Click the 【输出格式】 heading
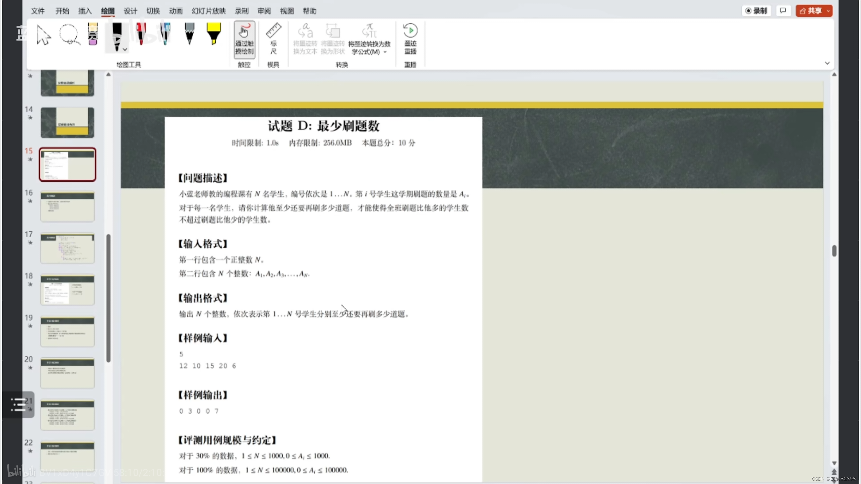This screenshot has height=484, width=861. coord(203,298)
